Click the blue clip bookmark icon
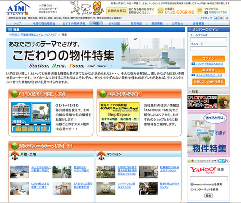This screenshot has width=241, height=203. 224,161
